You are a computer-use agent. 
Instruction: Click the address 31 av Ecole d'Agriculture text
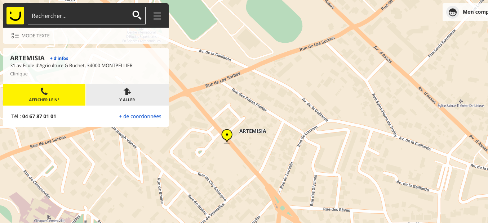71,66
